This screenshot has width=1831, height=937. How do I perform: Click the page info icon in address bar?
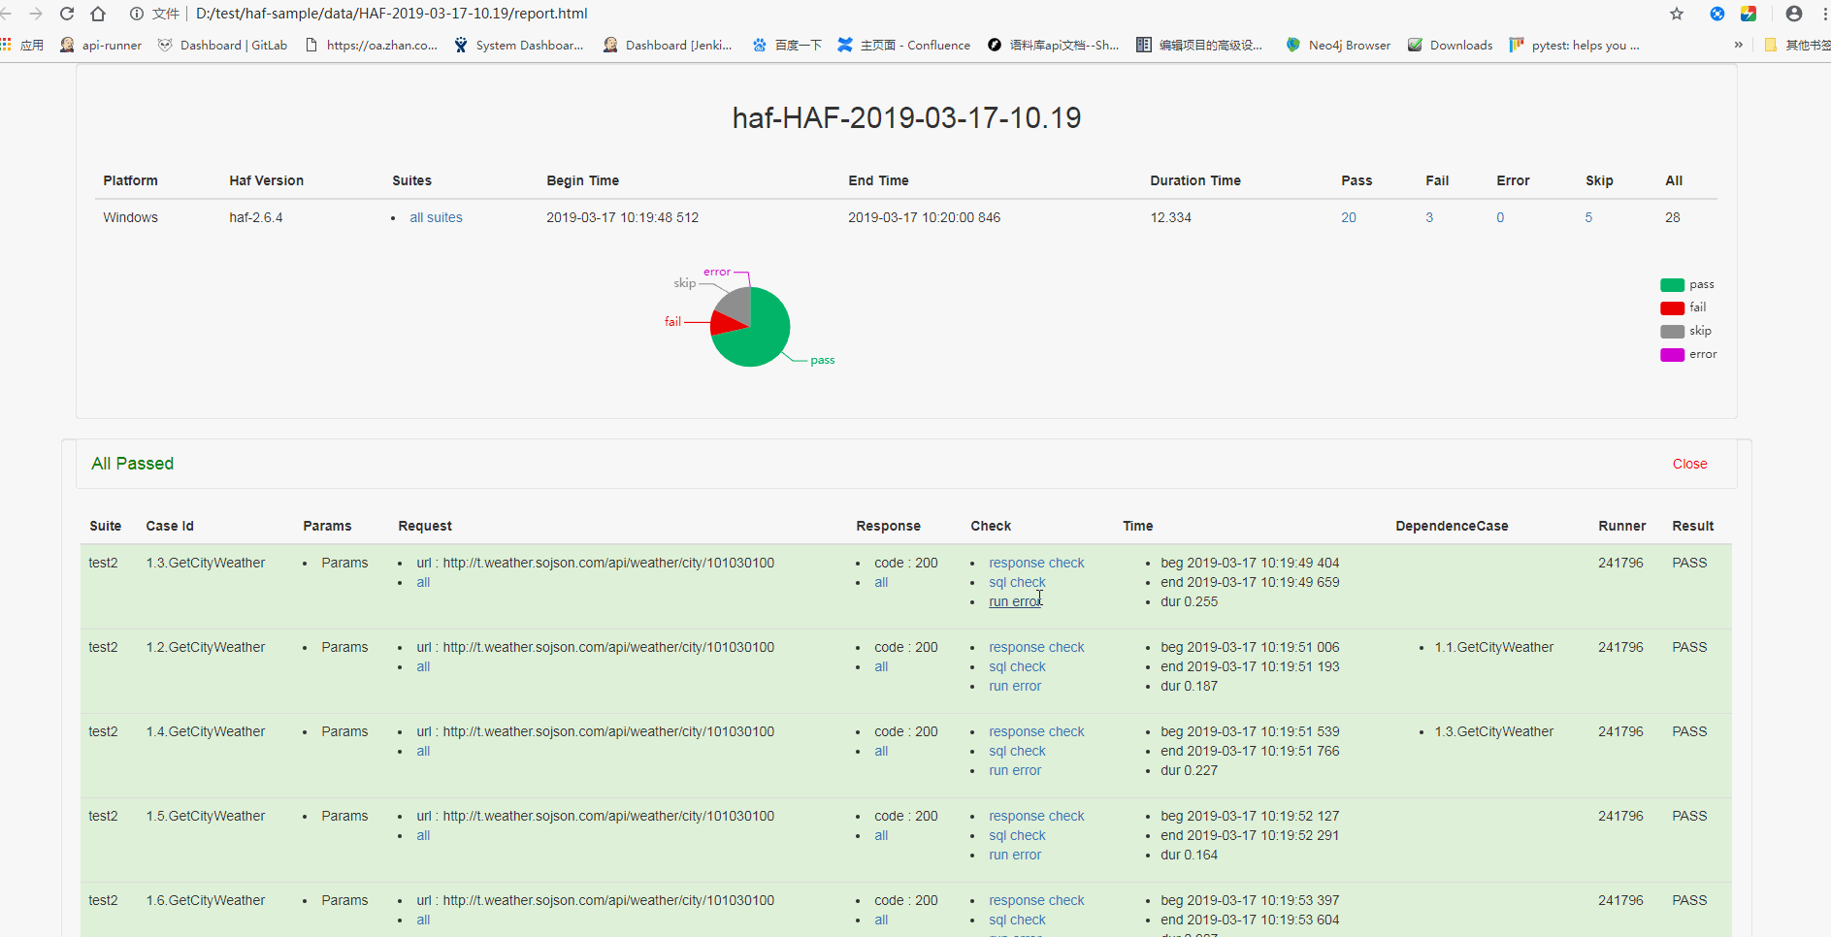(137, 14)
